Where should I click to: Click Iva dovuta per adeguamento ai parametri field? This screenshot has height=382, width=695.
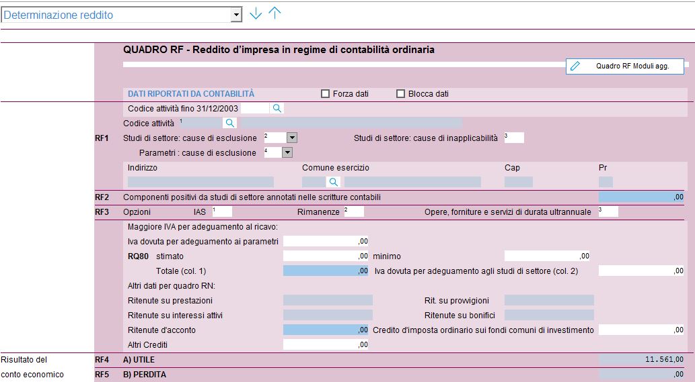tap(326, 242)
